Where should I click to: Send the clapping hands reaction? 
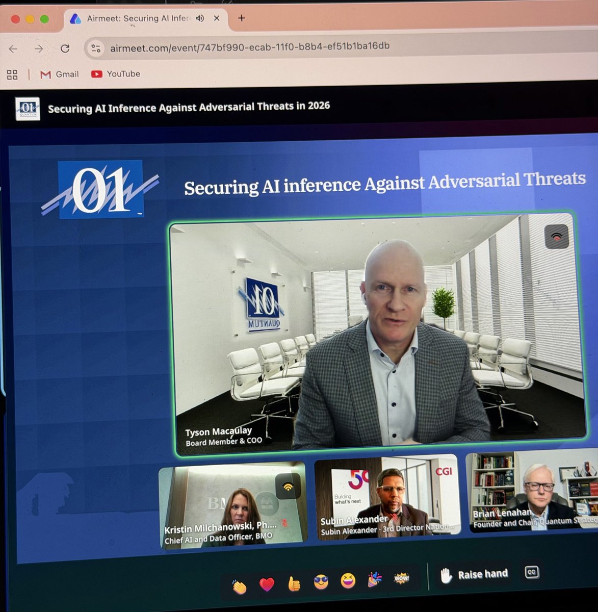[239, 586]
